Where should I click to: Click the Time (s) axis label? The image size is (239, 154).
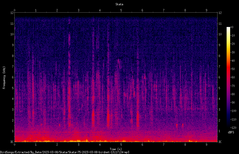pos(116,149)
